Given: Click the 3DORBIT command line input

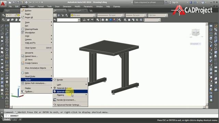Looking at the screenshot, I should [111, 116].
